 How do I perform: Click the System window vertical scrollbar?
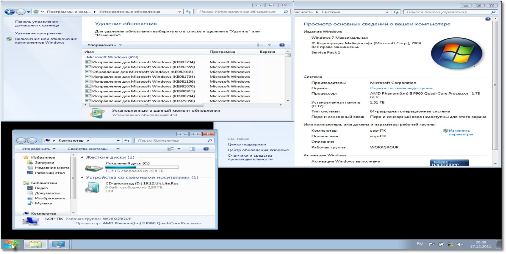coord(495,85)
